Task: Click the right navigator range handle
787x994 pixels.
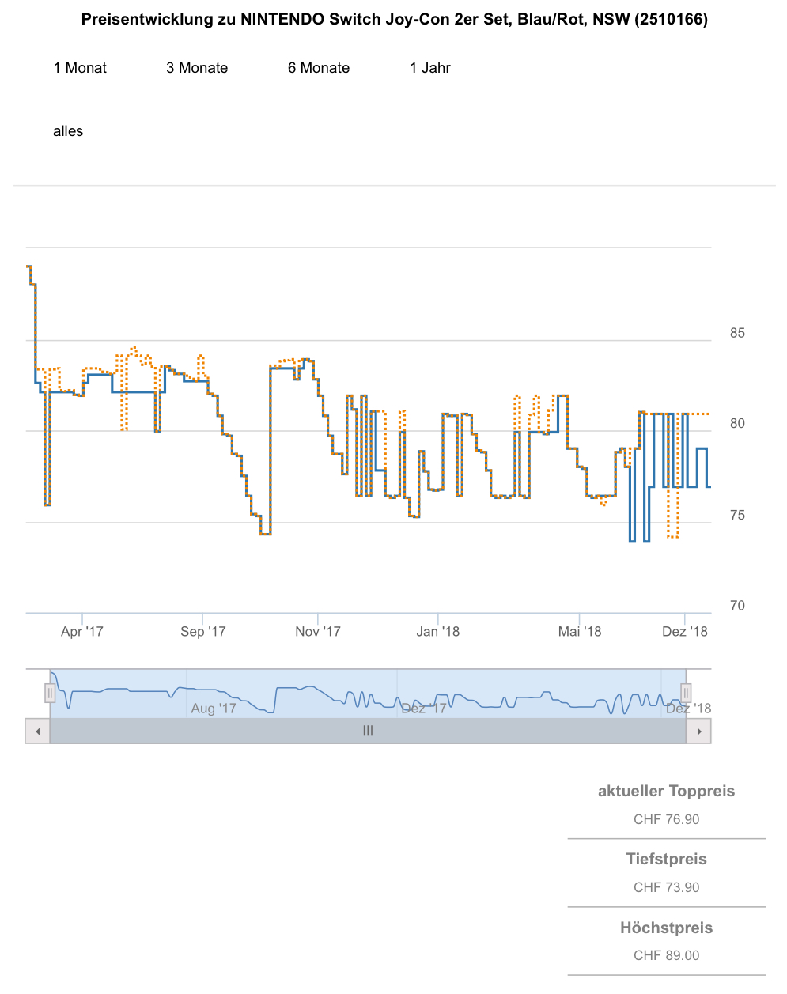Action: (x=686, y=694)
